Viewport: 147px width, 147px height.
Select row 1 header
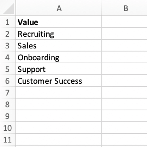(8, 22)
